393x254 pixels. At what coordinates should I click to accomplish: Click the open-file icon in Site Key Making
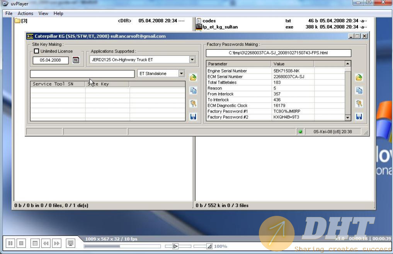pyautogui.click(x=193, y=77)
